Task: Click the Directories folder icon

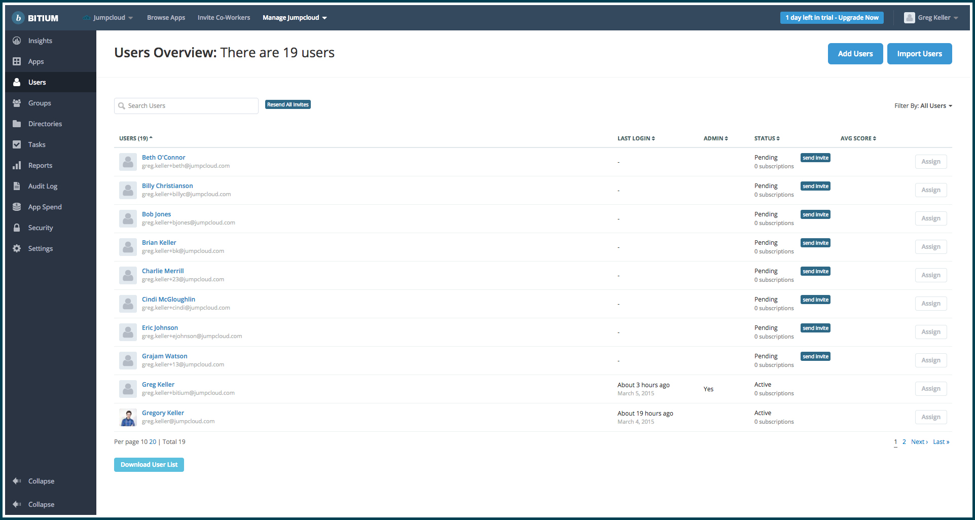Action: [17, 124]
